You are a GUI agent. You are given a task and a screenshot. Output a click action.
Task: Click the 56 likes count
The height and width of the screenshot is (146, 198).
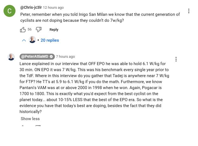(x=30, y=29)
